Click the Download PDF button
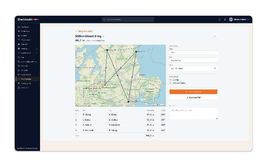Viewport: 267px width, 167px height. pyautogui.click(x=193, y=98)
